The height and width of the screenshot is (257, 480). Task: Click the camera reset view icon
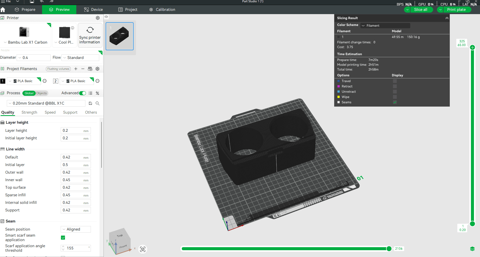click(x=143, y=249)
